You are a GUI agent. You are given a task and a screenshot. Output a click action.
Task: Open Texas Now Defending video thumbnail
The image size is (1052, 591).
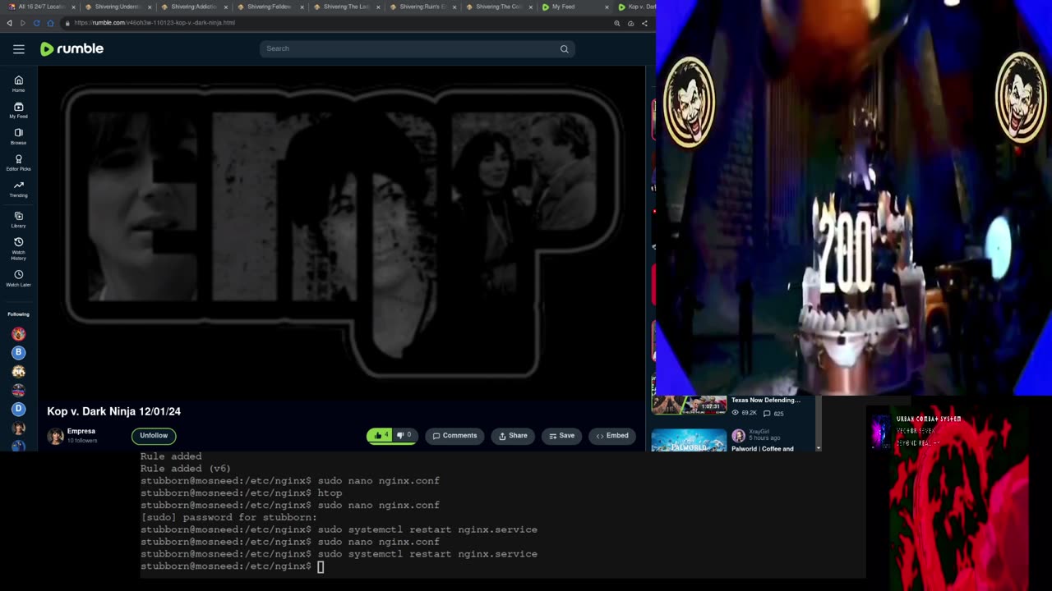pyautogui.click(x=690, y=405)
